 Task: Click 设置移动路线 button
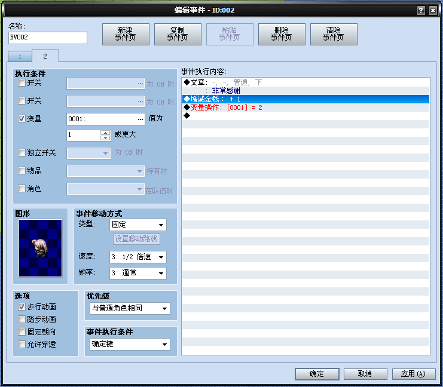click(136, 239)
